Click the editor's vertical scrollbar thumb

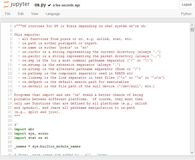(x=192, y=30)
